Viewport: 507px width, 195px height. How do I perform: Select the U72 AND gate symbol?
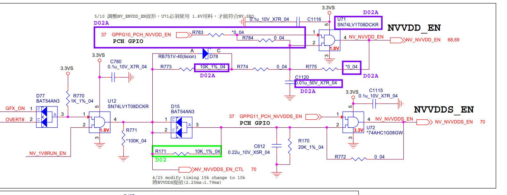click(x=353, y=122)
